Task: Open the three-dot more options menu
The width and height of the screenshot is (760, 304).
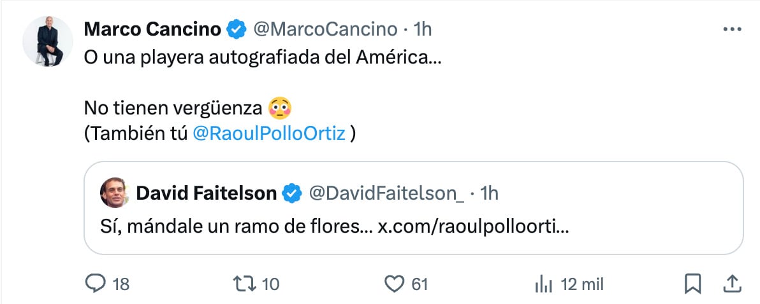Action: (731, 29)
